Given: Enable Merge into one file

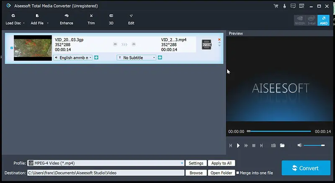Looking at the screenshot, I should (237, 173).
